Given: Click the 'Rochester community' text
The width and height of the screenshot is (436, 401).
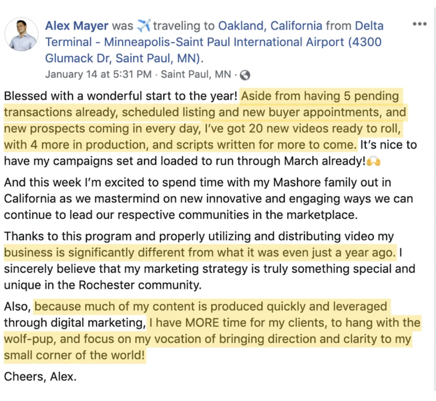Looking at the screenshot, I should [140, 285].
